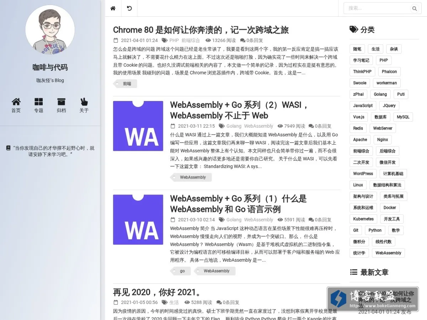
Task: Select the 微信开发 category tag
Action: pos(388,162)
